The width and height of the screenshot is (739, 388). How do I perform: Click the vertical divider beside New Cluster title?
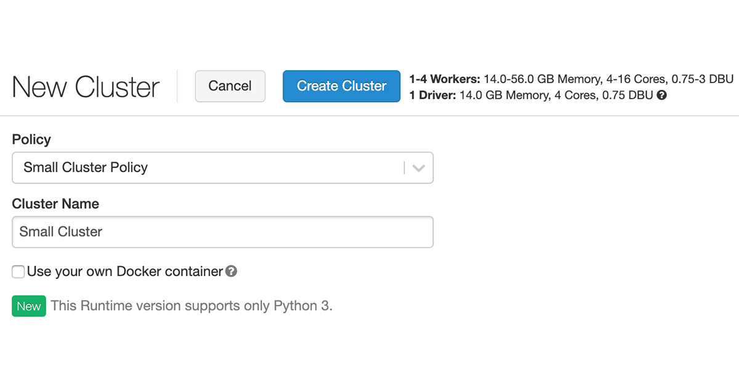click(x=177, y=86)
